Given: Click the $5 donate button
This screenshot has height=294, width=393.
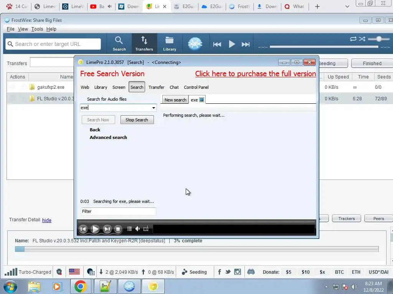Looking at the screenshot, I should click(289, 272).
